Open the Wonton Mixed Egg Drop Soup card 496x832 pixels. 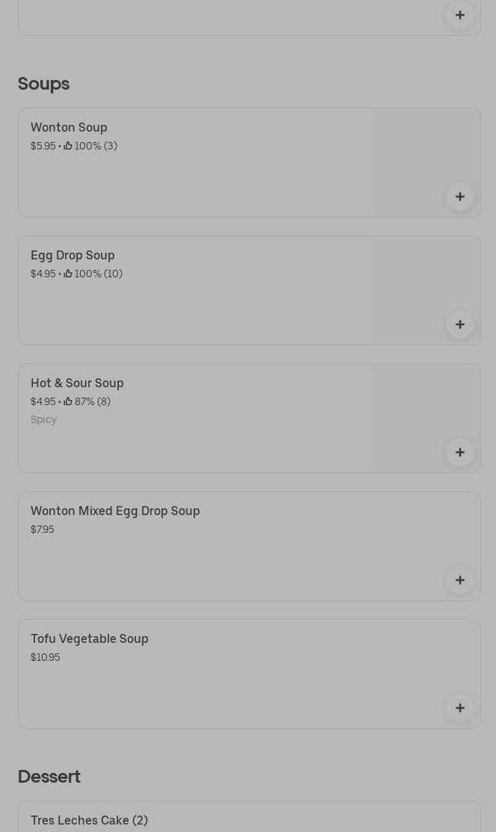pos(115,511)
